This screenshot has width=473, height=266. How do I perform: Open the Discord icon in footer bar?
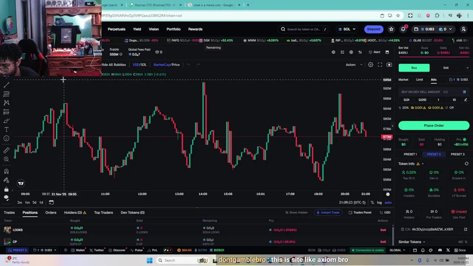tap(440, 250)
